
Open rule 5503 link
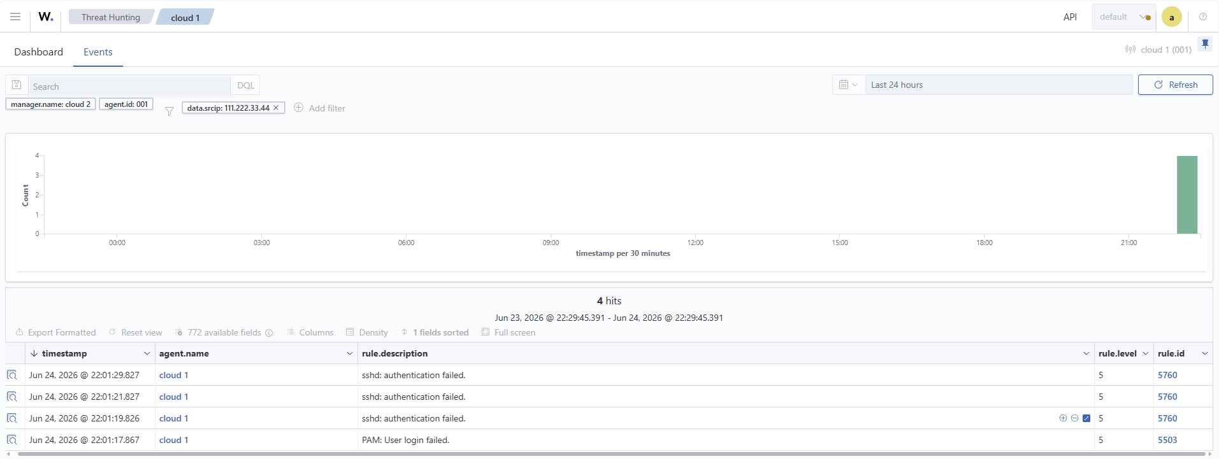pos(1167,440)
